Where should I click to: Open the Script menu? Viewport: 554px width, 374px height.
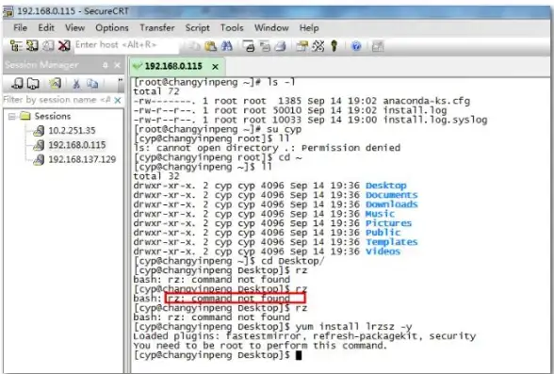pos(198,28)
